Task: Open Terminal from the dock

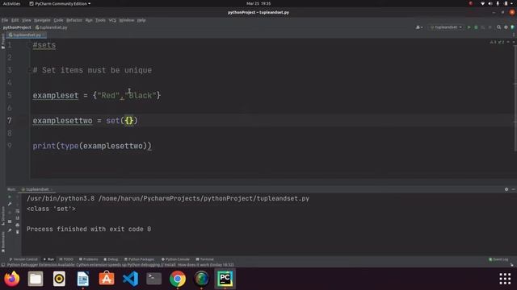Action: pyautogui.click(x=154, y=279)
